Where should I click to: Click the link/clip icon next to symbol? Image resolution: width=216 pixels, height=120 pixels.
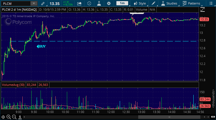43,4
